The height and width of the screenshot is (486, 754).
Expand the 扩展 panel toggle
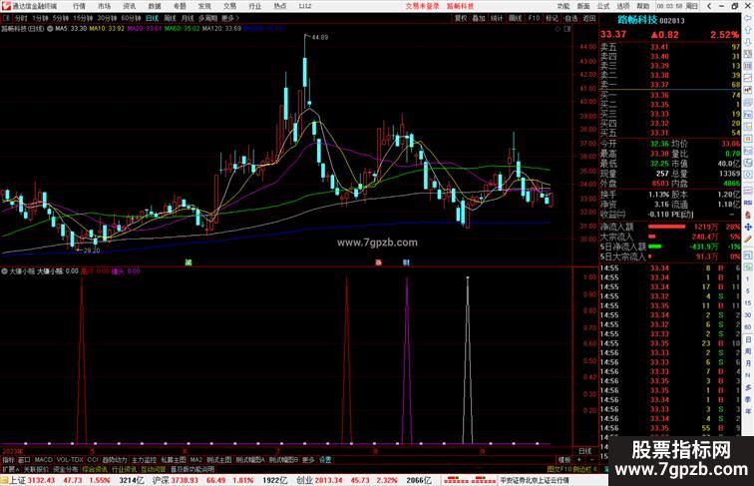(x=10, y=469)
